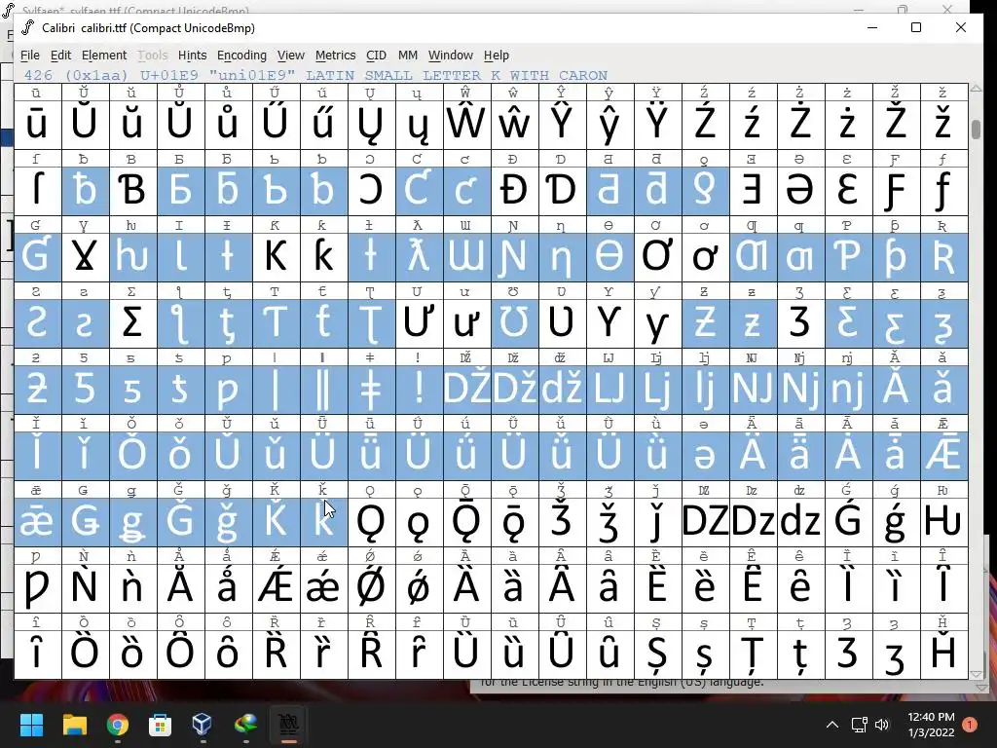Screen dimensions: 997x748
Task: Select the capital Sigma glyph cell
Action: pos(132,323)
